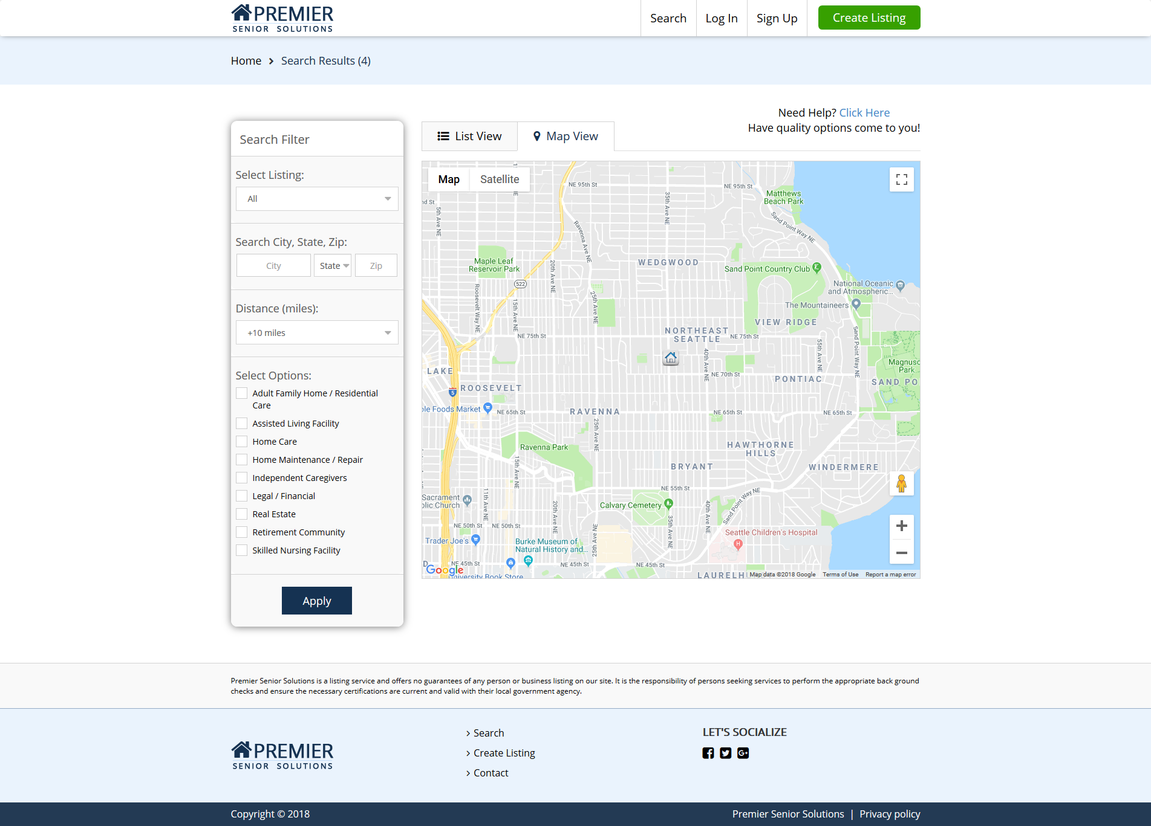Open Sign Up in top navigation
The image size is (1151, 826).
point(777,18)
